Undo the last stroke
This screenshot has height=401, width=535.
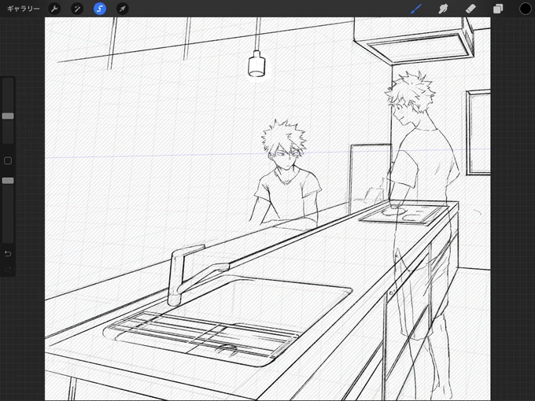pyautogui.click(x=8, y=254)
